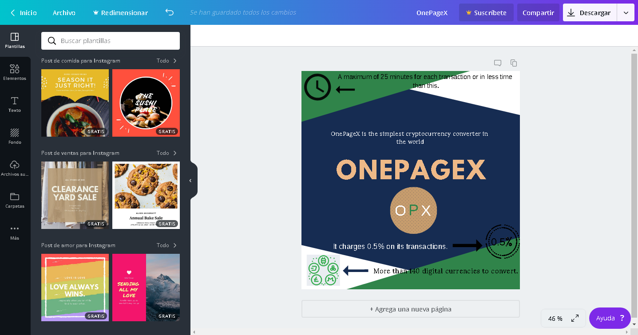Open the Archivo menu
Image resolution: width=638 pixels, height=335 pixels.
(x=64, y=13)
